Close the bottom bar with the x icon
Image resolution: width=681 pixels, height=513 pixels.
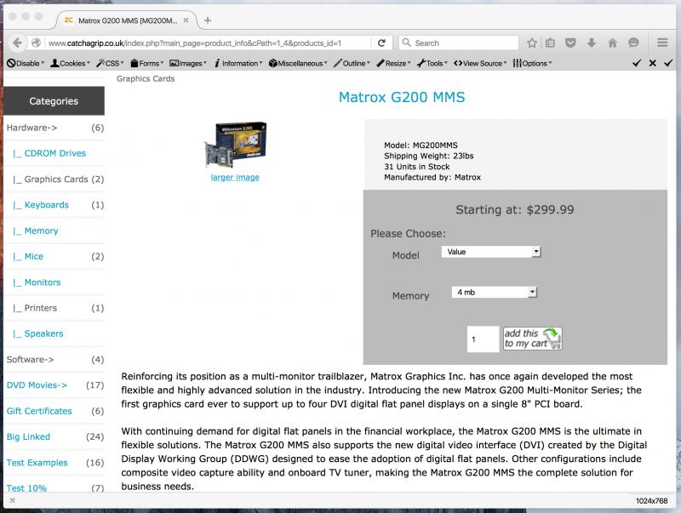pyautogui.click(x=12, y=500)
